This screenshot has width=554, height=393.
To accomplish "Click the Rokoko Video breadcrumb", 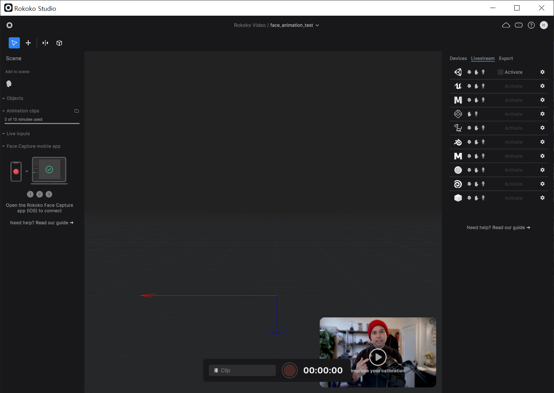I will coord(250,25).
